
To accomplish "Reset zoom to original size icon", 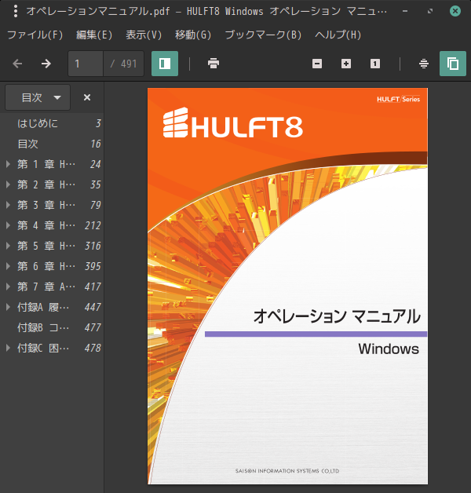I will (375, 64).
